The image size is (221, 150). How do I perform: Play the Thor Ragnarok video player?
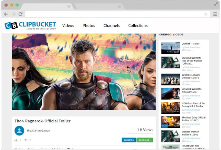[x=84, y=72]
